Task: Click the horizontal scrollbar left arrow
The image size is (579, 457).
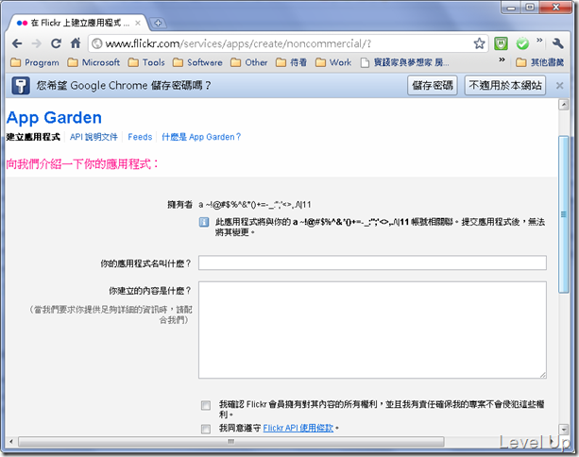Action: tap(11, 442)
